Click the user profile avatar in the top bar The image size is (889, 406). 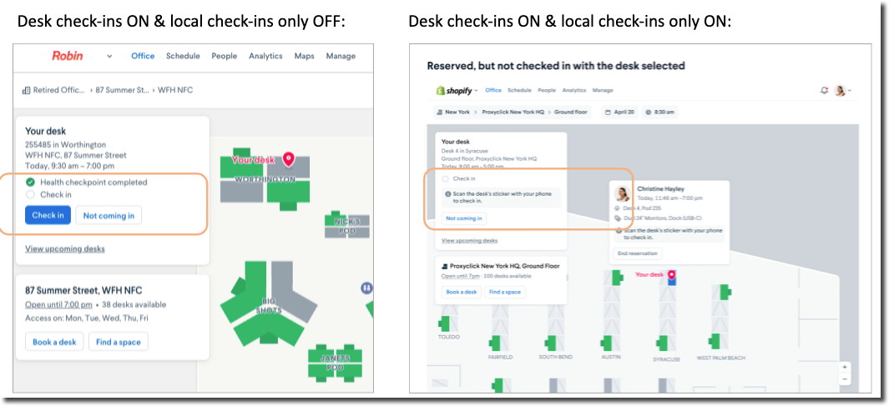point(841,91)
